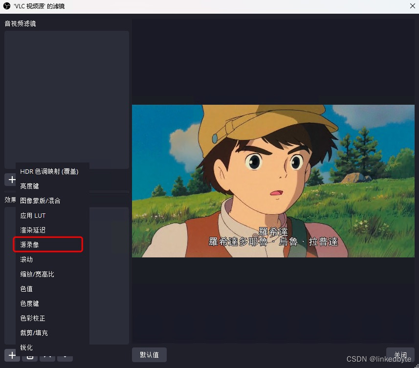Image resolution: width=419 pixels, height=368 pixels.
Task: Click the 音视频滤镜 section label
Action: [x=21, y=23]
